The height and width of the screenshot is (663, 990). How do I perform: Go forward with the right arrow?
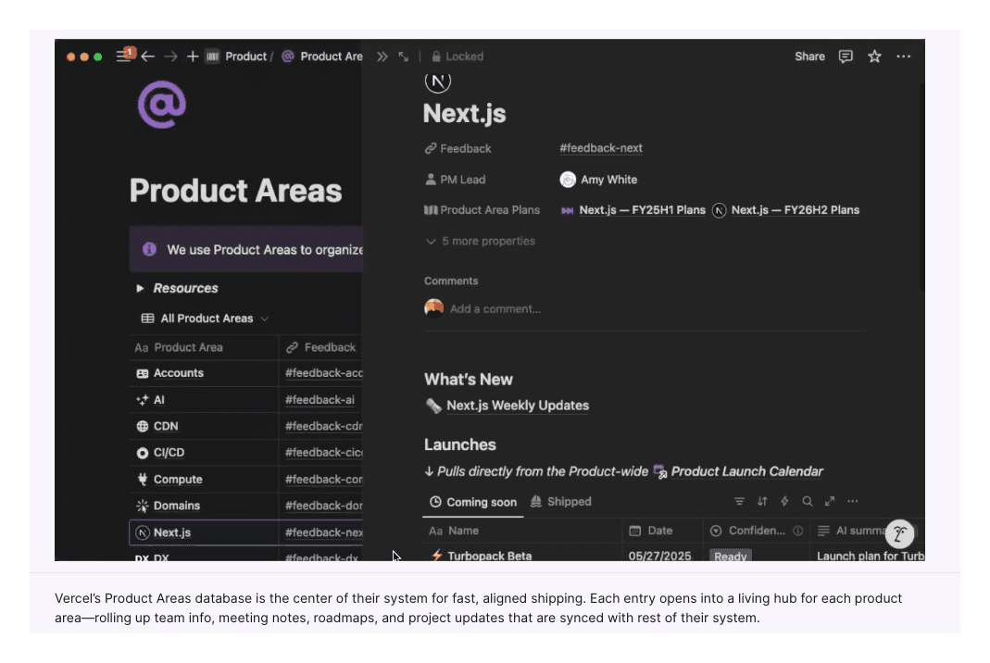[x=170, y=56]
